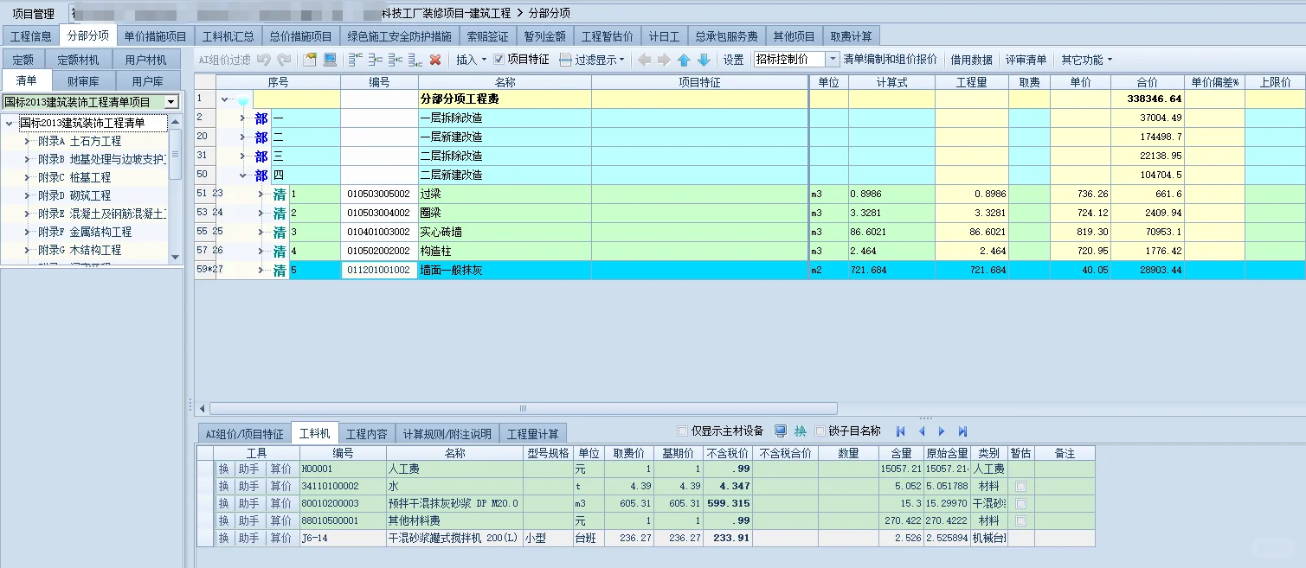Toggle the 项目特征 checkbox
Screen dimensions: 1306x568
(x=499, y=59)
